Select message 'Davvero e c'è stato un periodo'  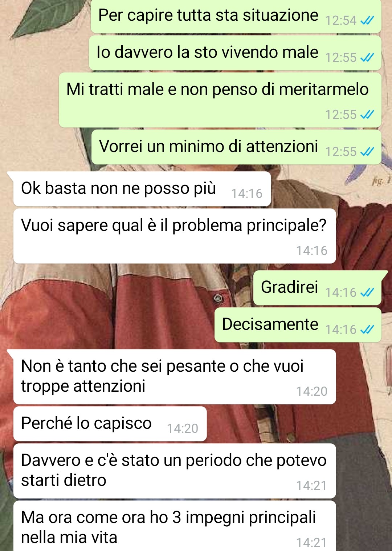pos(175,471)
